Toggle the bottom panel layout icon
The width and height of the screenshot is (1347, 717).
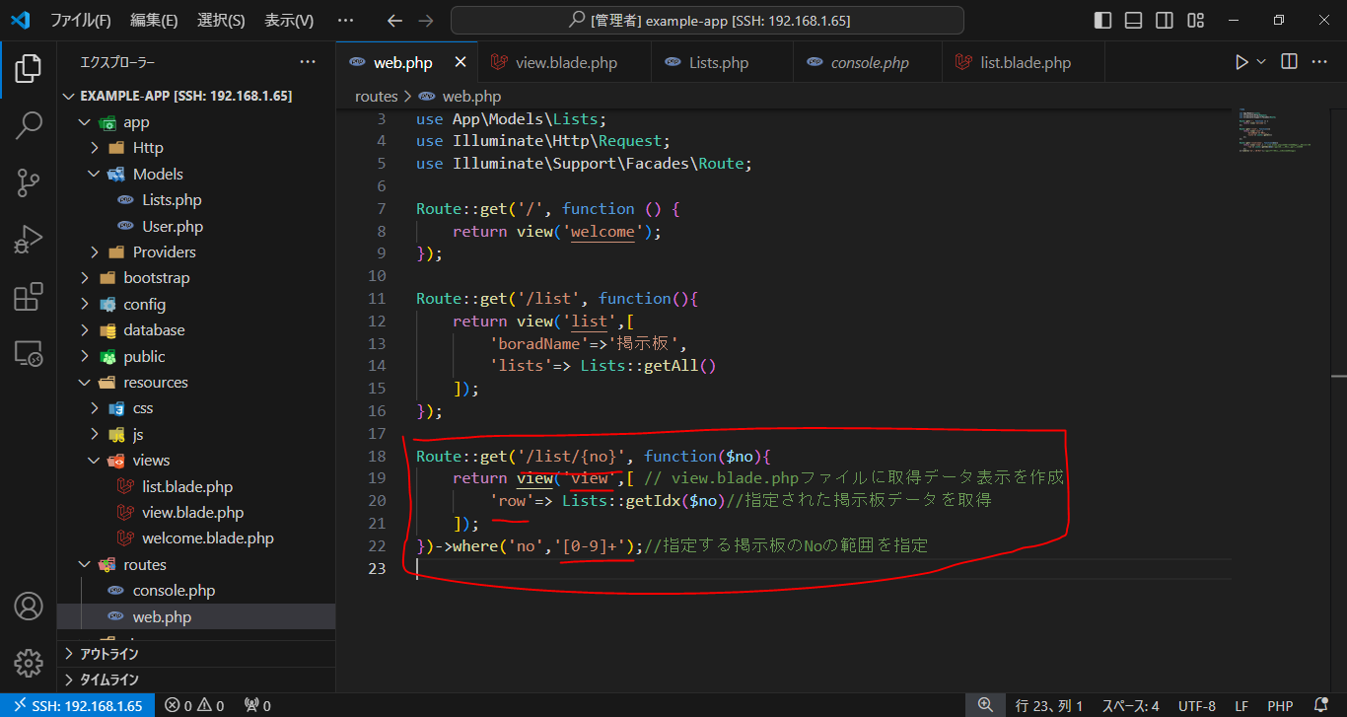tap(1134, 21)
